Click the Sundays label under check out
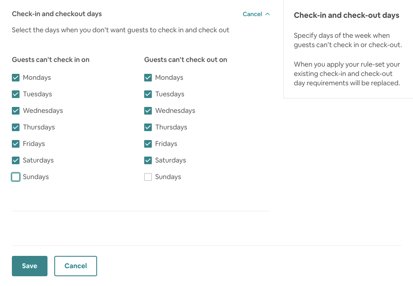The height and width of the screenshot is (286, 413). coord(168,177)
